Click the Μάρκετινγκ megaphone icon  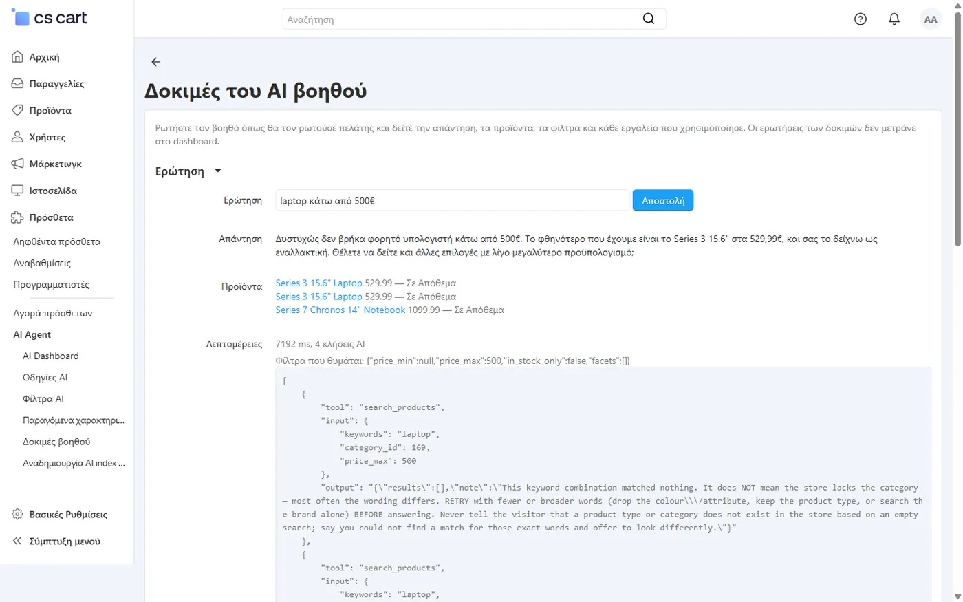[x=17, y=164]
